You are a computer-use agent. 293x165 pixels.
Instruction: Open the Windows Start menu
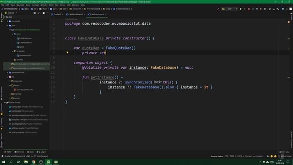point(4,162)
